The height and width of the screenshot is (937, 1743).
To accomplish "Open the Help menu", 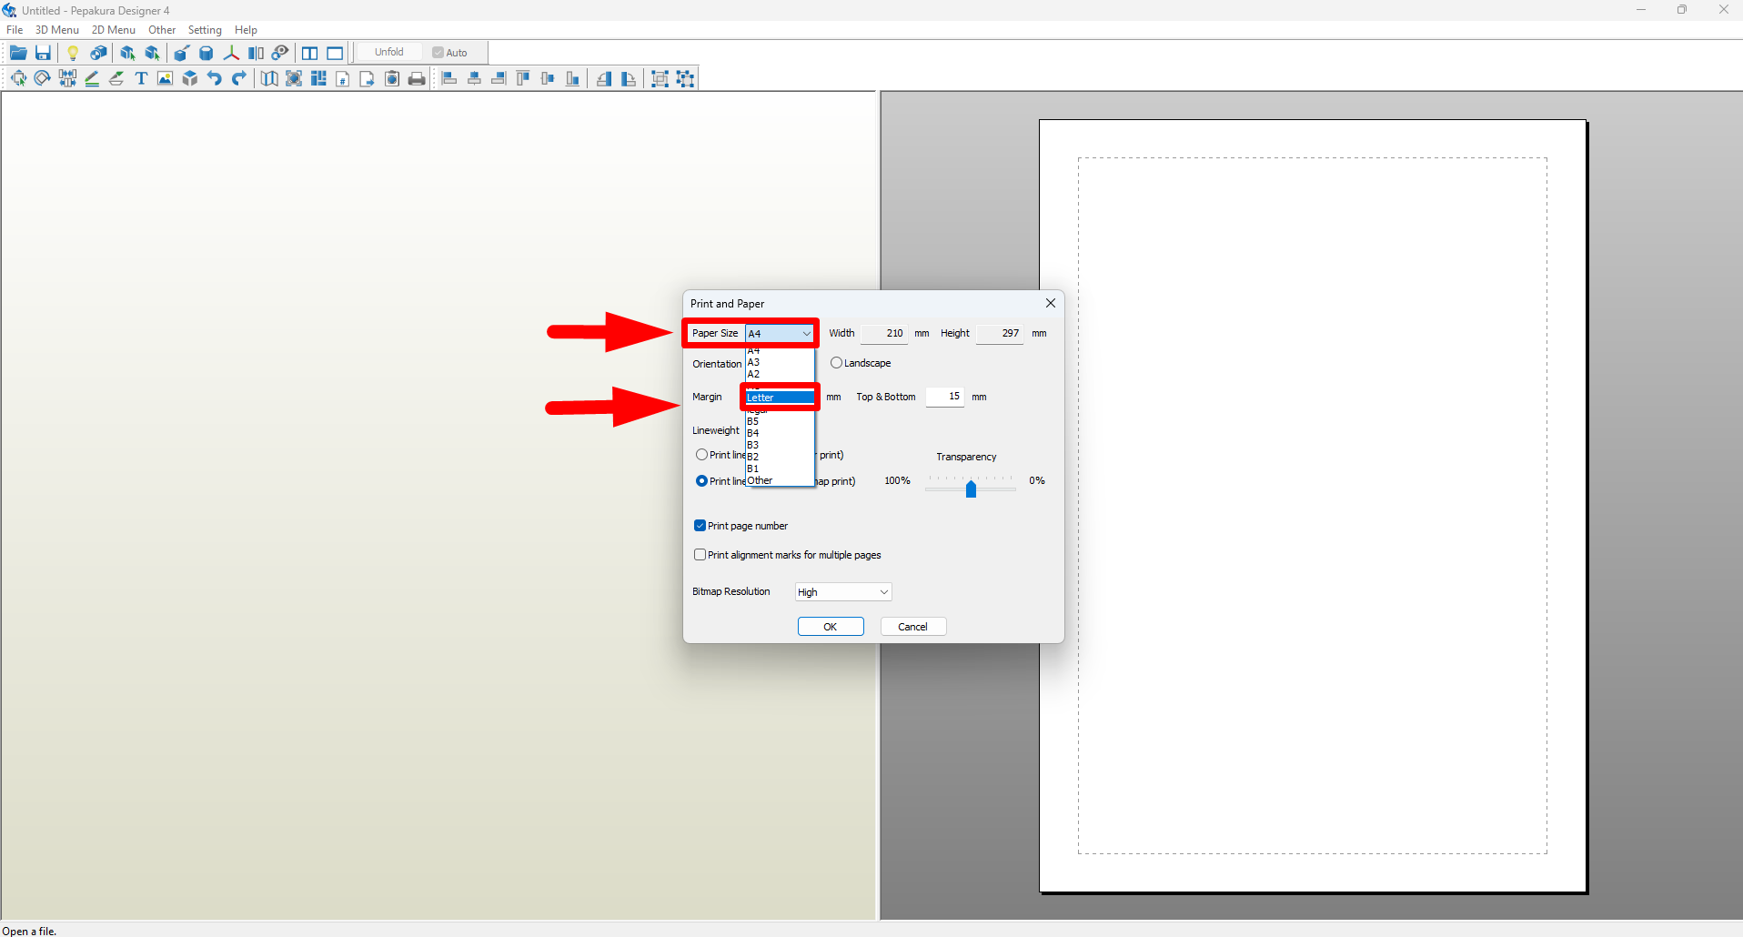I will click(246, 30).
